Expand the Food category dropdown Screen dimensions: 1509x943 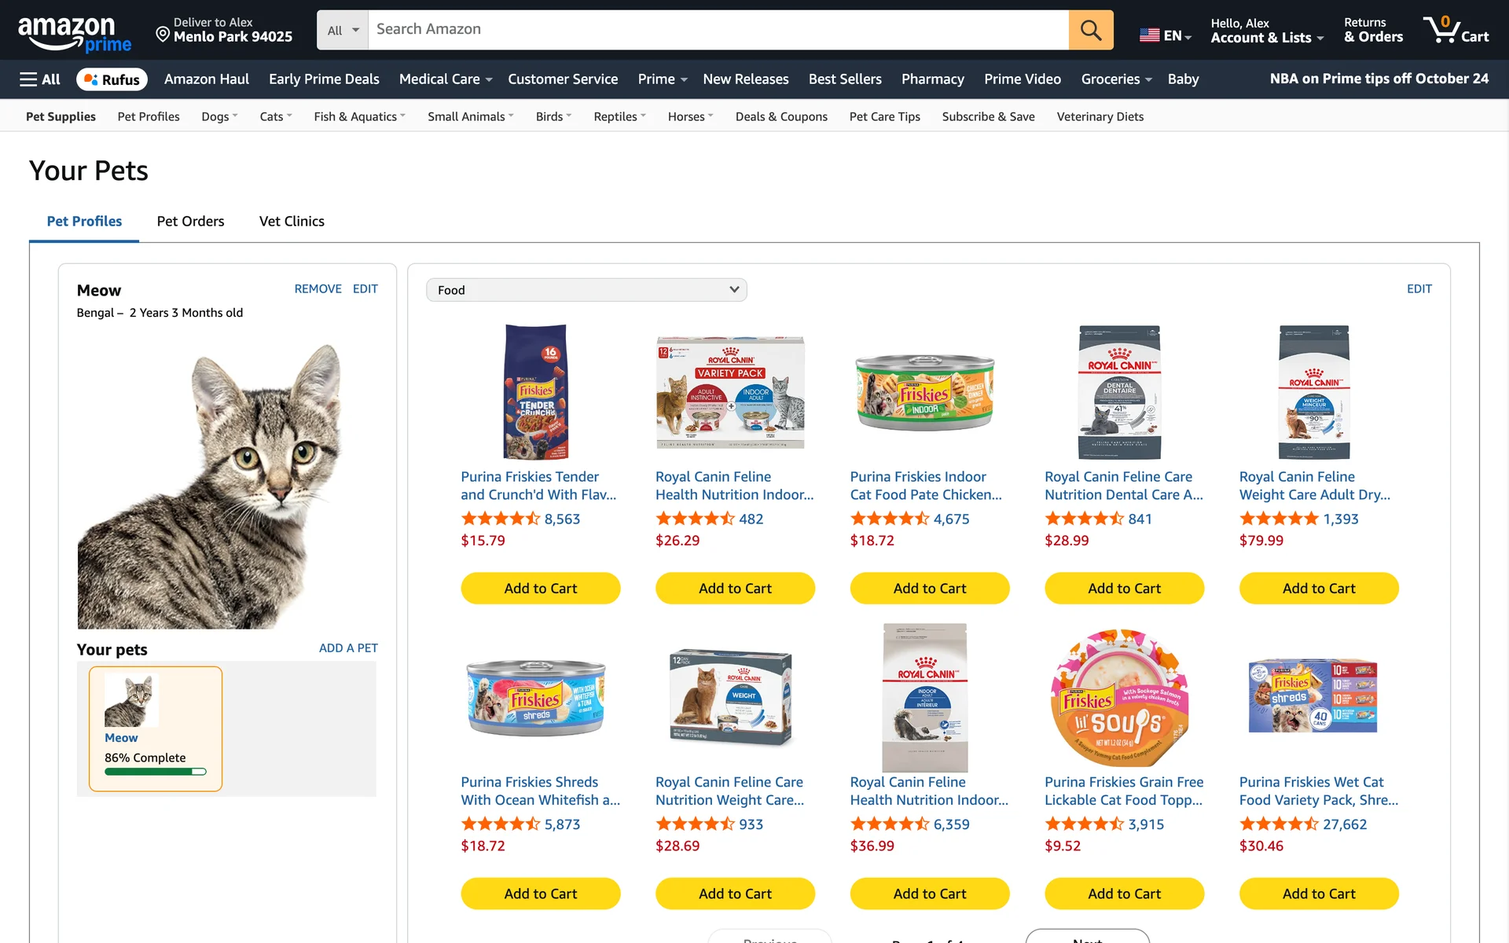pos(586,290)
